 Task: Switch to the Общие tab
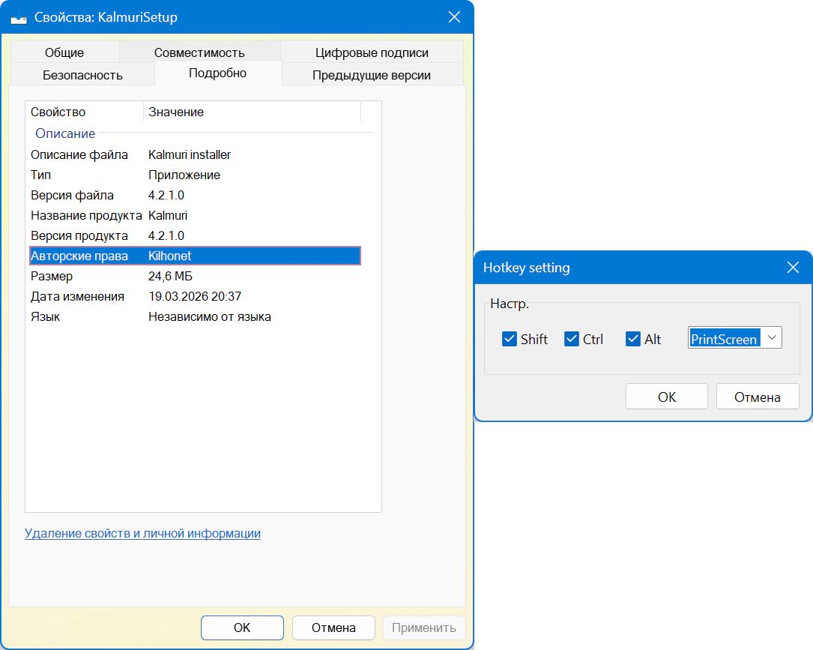(x=64, y=52)
